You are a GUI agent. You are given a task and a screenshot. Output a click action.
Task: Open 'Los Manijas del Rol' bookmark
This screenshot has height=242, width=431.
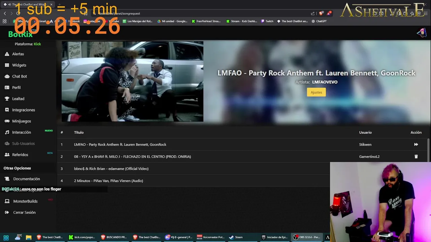coord(137,21)
